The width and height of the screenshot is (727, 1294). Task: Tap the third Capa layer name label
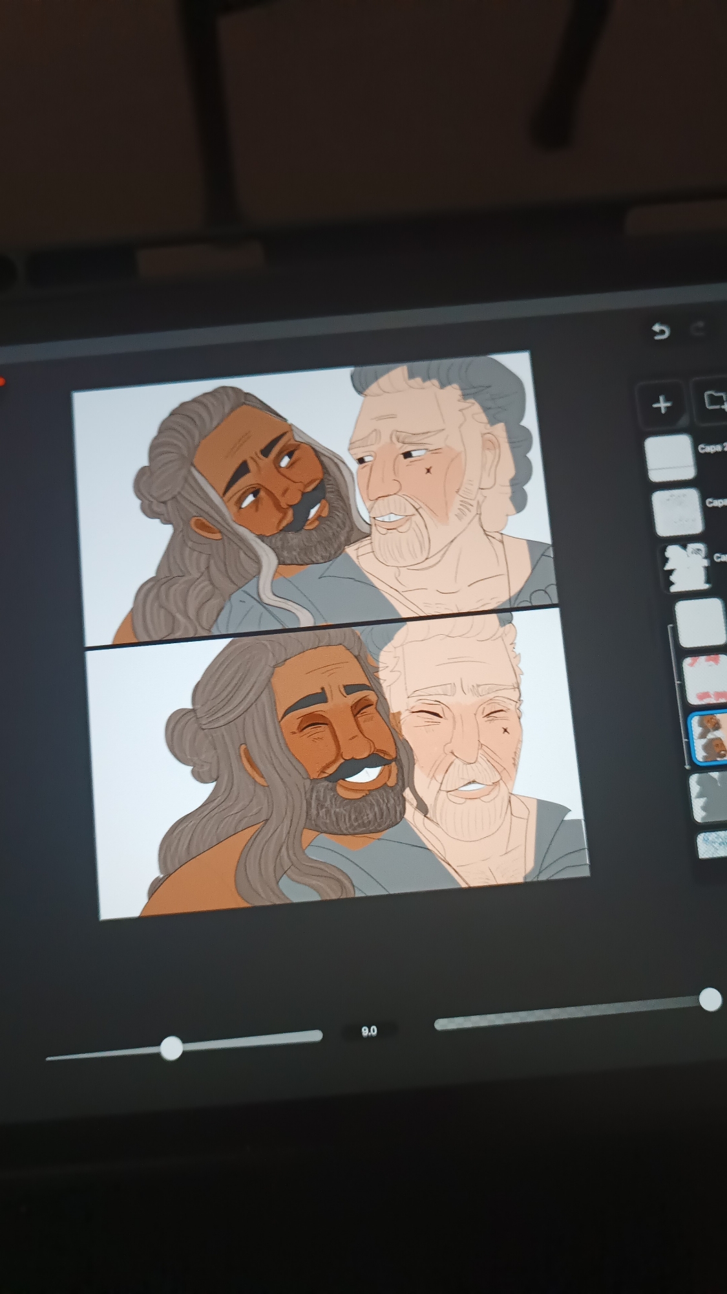coord(719,557)
